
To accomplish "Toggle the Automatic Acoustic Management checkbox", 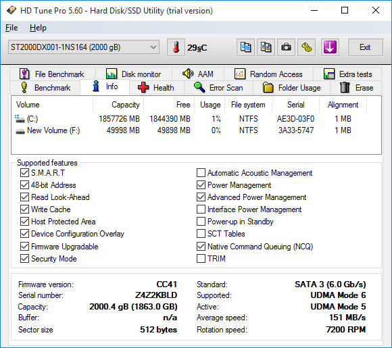I will coord(201,172).
